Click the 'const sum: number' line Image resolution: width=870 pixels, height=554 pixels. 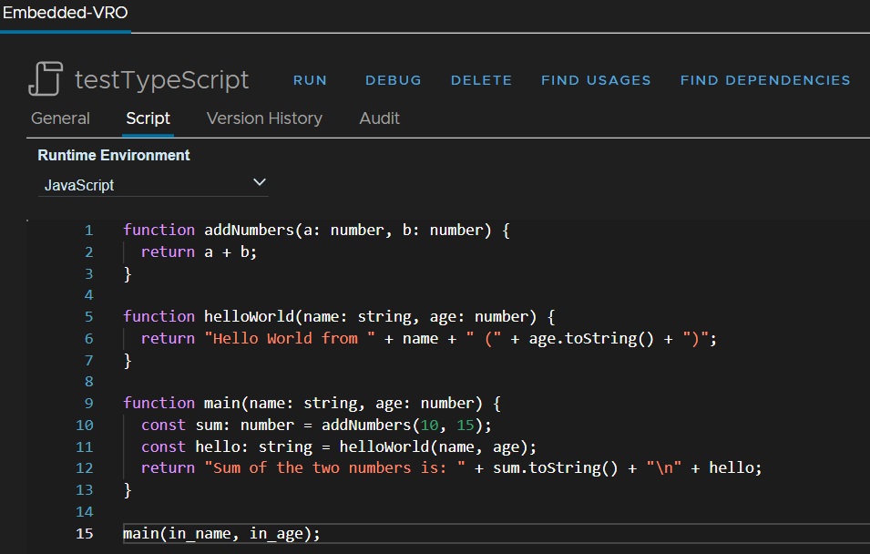click(x=316, y=426)
